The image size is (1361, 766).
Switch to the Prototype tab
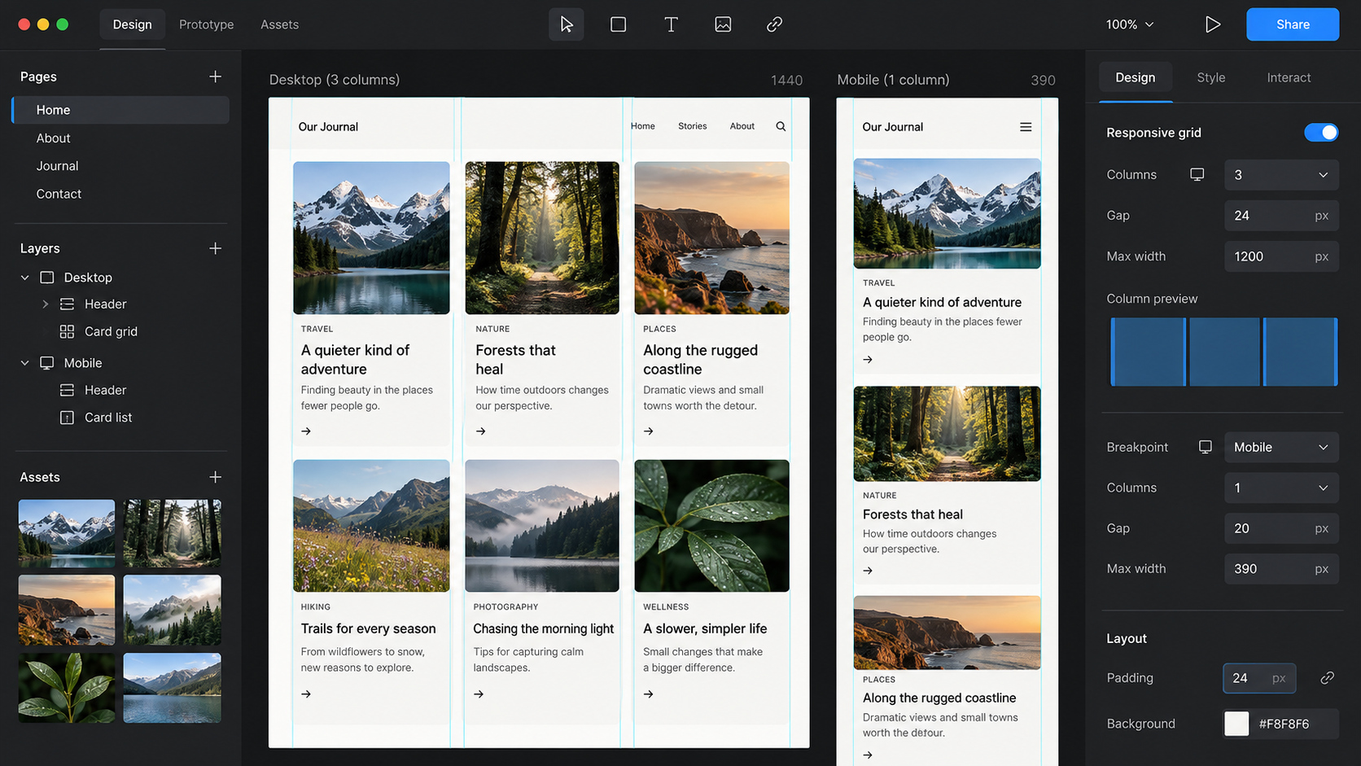(206, 24)
